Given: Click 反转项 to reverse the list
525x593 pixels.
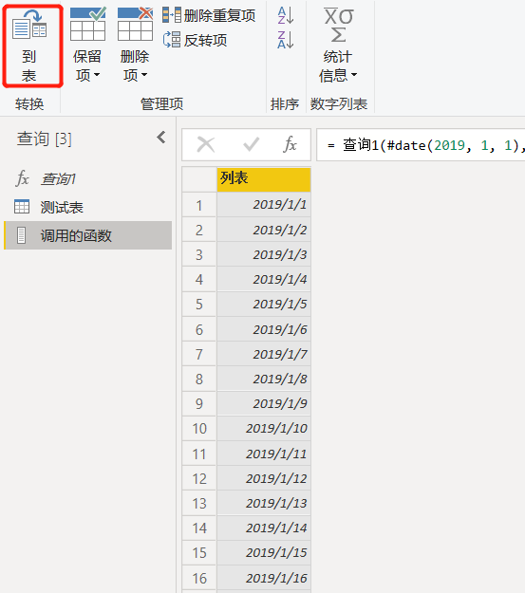Looking at the screenshot, I should [x=195, y=40].
